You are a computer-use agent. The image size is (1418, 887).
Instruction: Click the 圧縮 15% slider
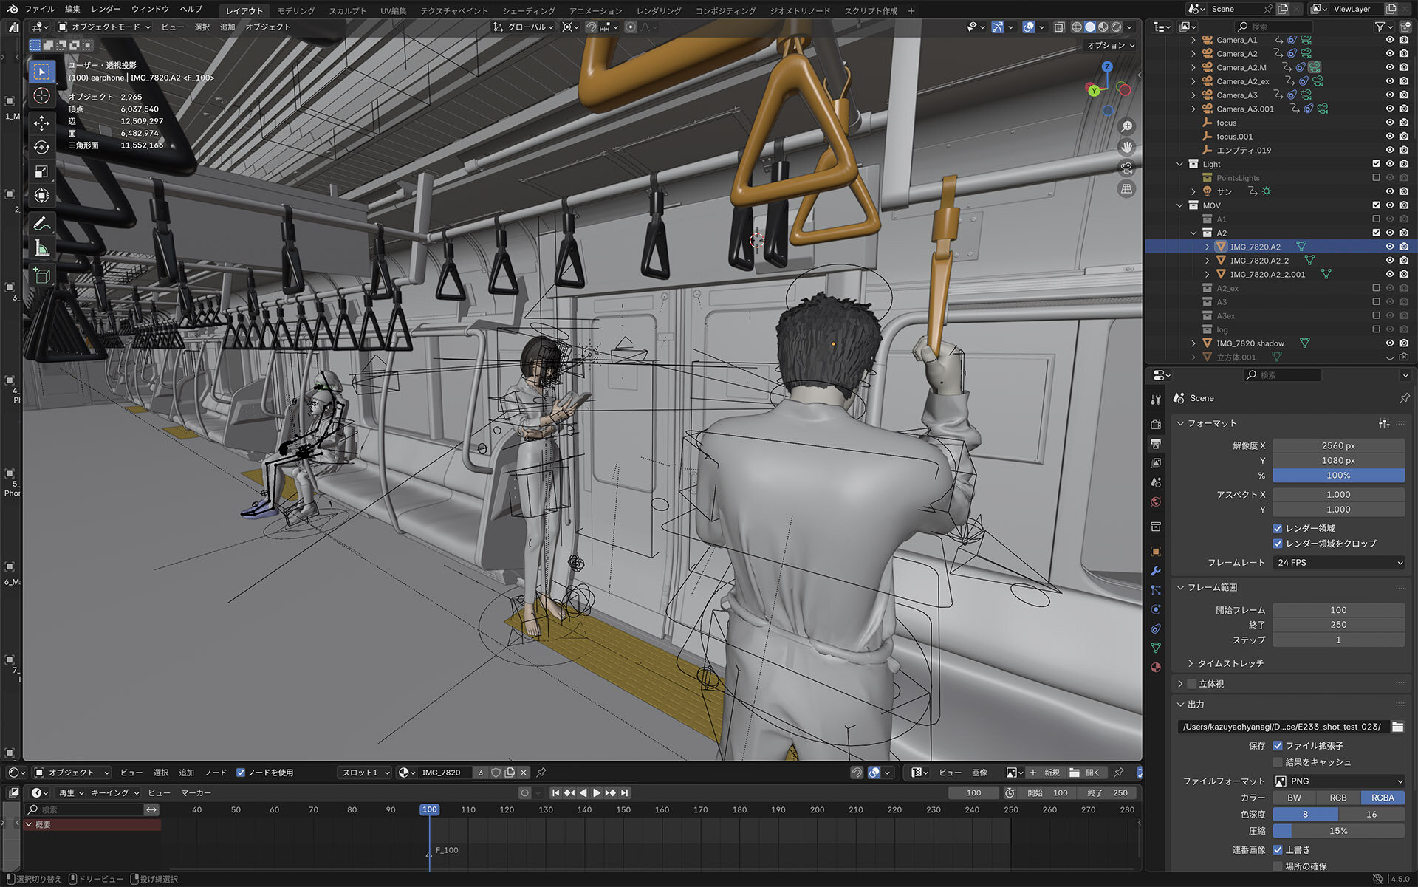1338,831
